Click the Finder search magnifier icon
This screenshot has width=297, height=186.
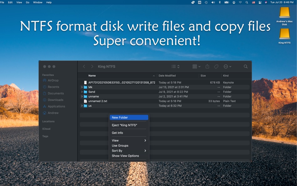click(x=245, y=66)
